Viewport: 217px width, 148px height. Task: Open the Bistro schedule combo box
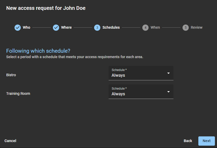click(x=137, y=73)
